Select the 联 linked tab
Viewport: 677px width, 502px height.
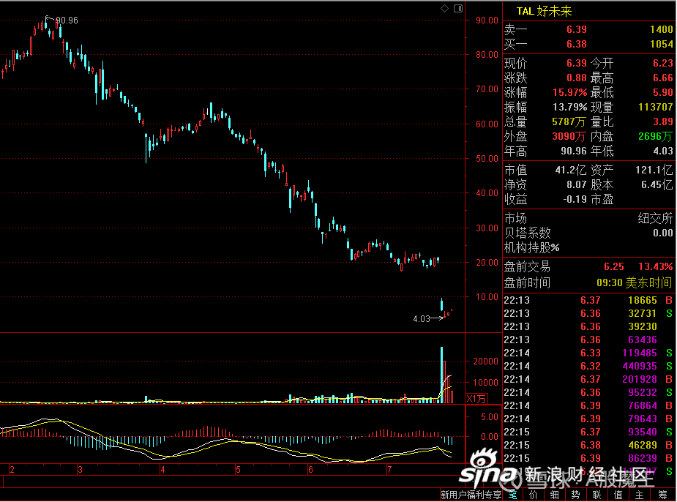pos(597,495)
